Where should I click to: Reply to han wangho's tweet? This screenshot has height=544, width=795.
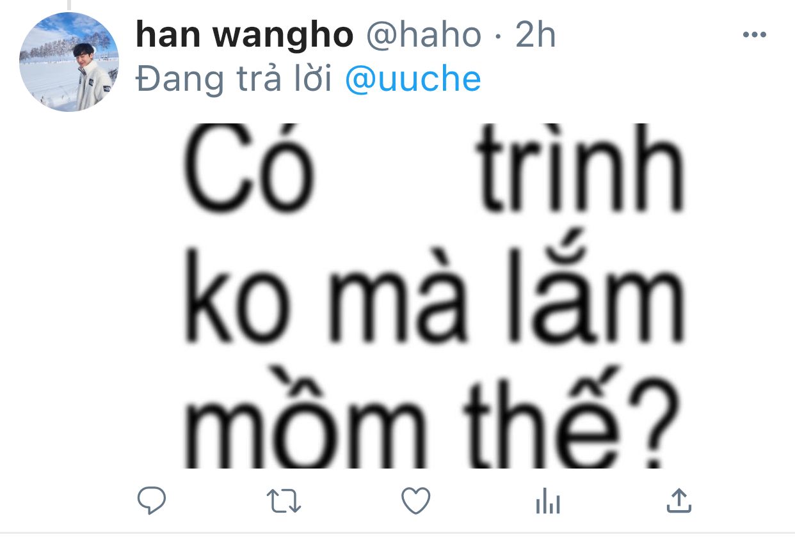(152, 501)
